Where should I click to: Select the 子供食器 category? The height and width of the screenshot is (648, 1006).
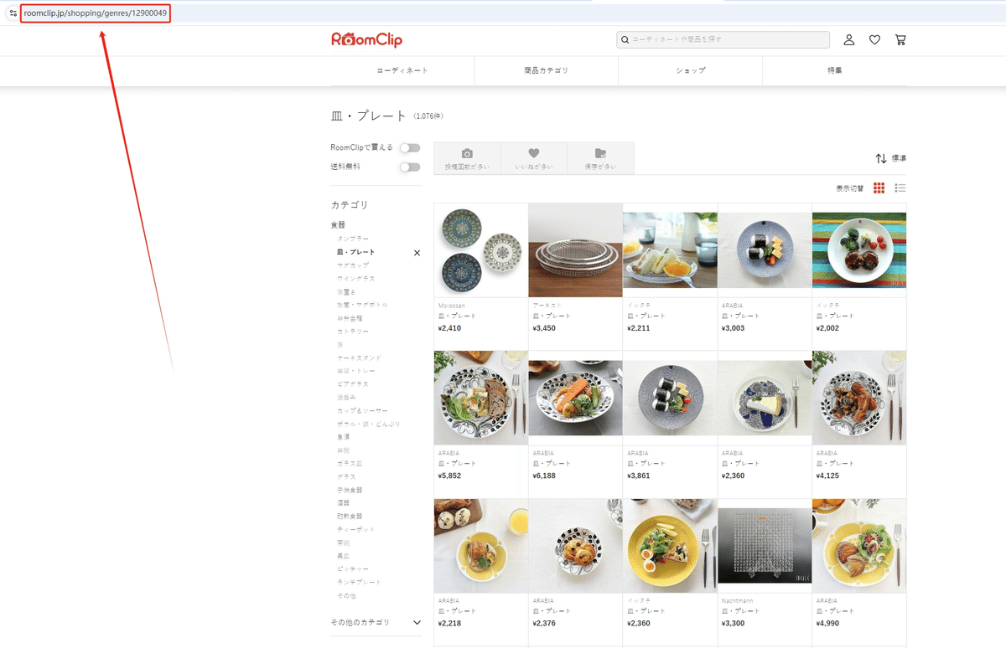[x=350, y=490]
